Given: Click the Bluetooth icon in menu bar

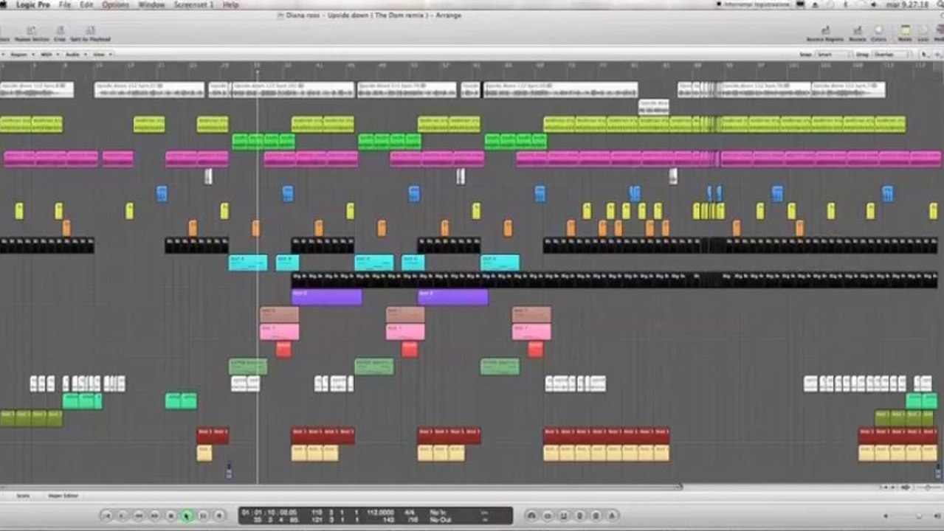Looking at the screenshot, I should (845, 4).
